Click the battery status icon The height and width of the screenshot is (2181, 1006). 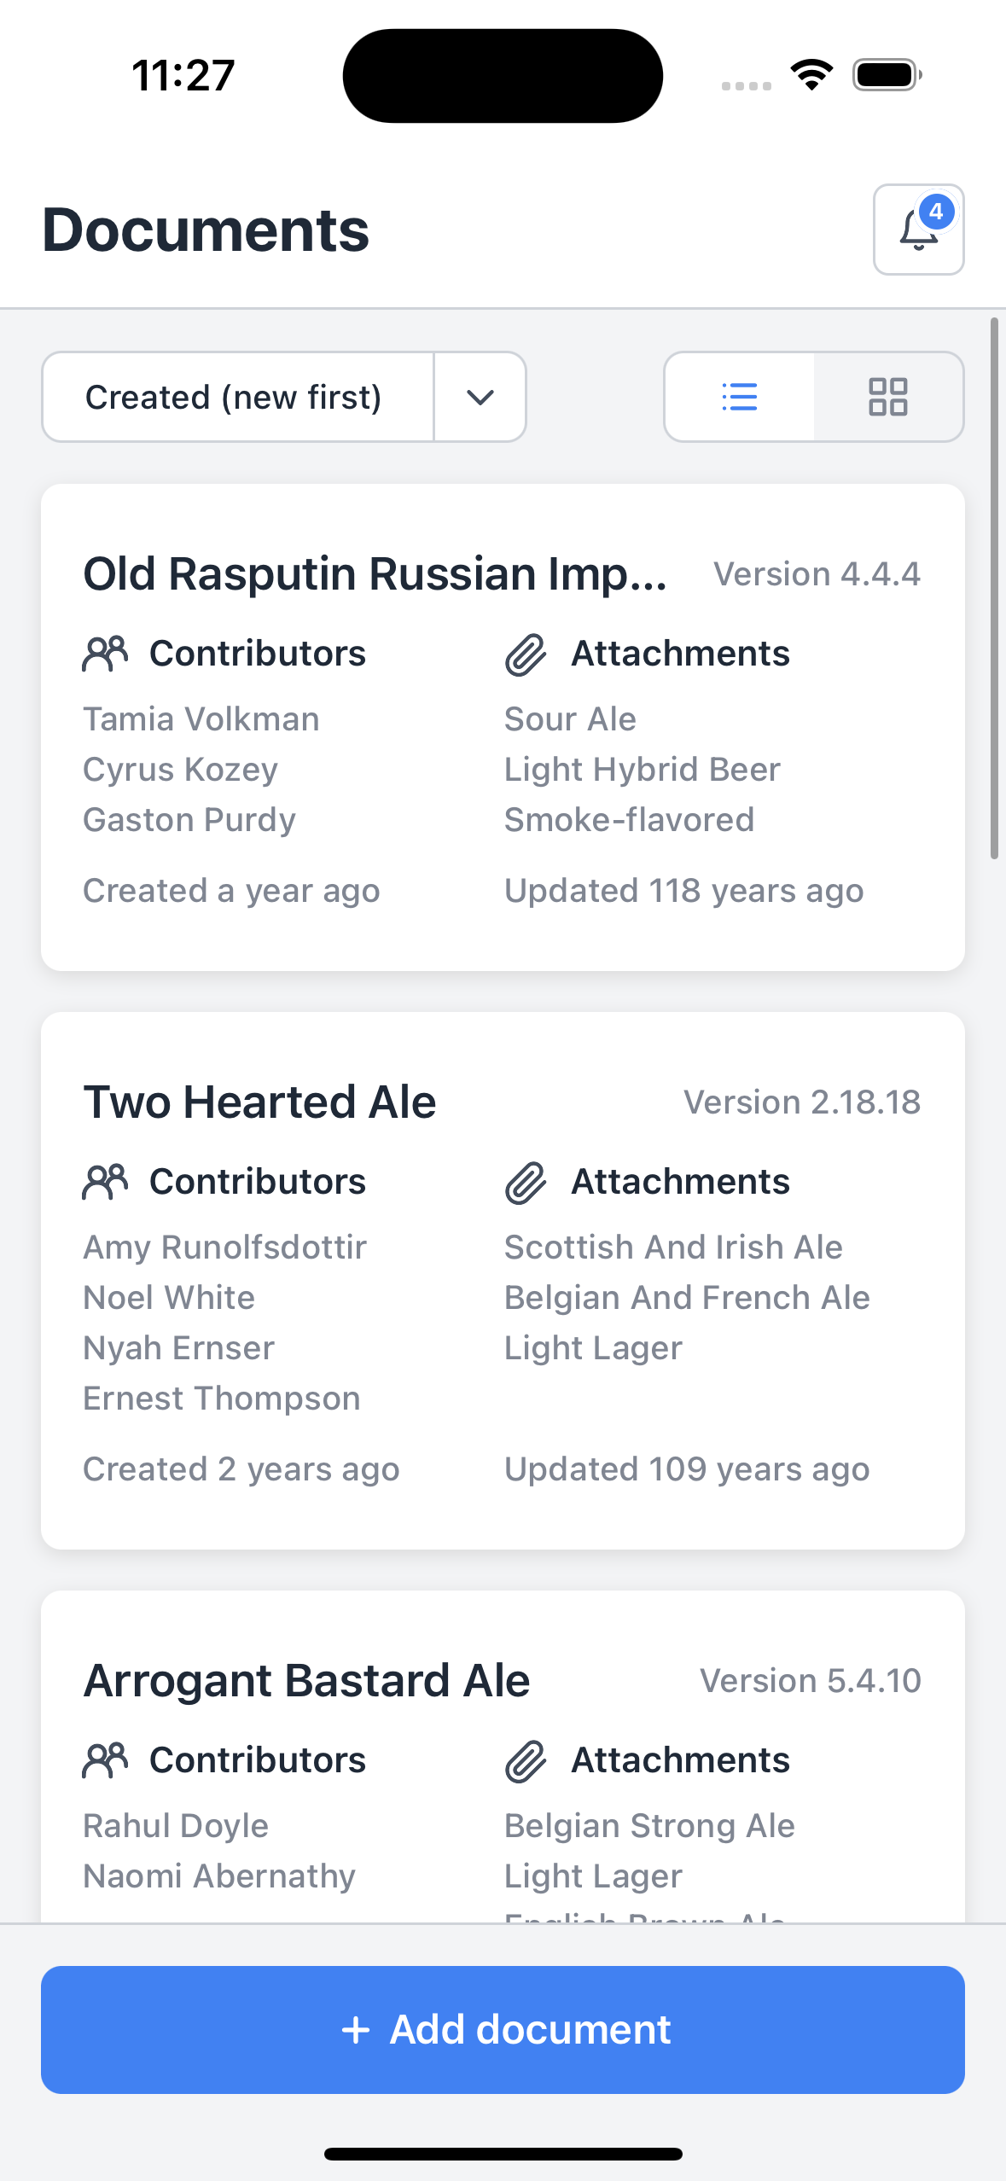point(887,74)
